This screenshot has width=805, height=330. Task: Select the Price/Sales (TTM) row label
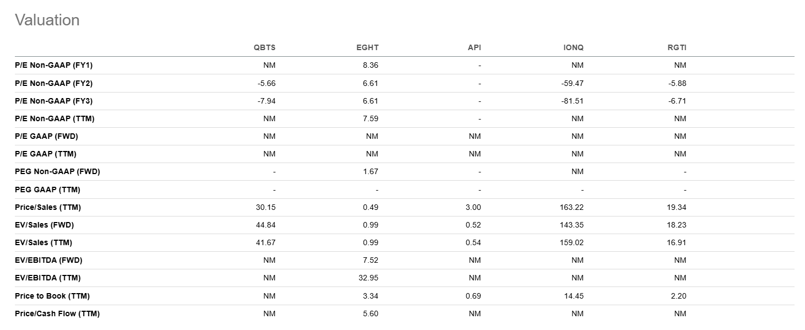point(48,207)
